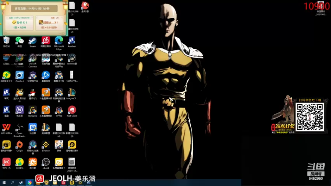Screen dimensions: 331x186
Task: Open 360 Security Guard shortcut
Action: coord(7,76)
